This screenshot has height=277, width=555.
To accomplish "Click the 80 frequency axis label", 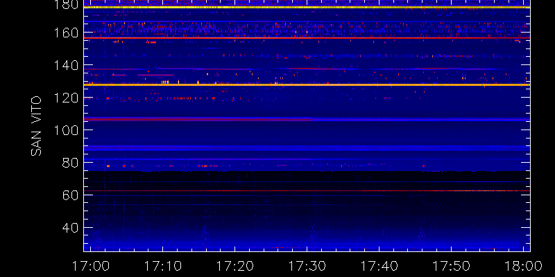I will (x=70, y=163).
